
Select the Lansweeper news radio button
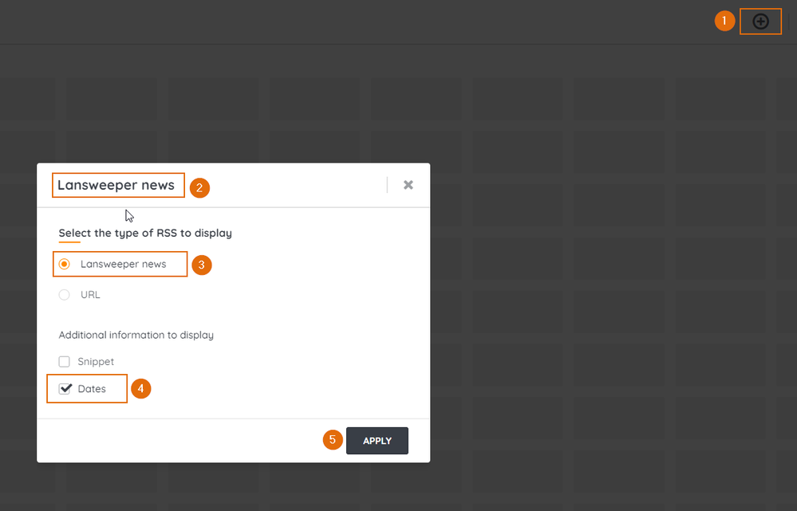(65, 264)
